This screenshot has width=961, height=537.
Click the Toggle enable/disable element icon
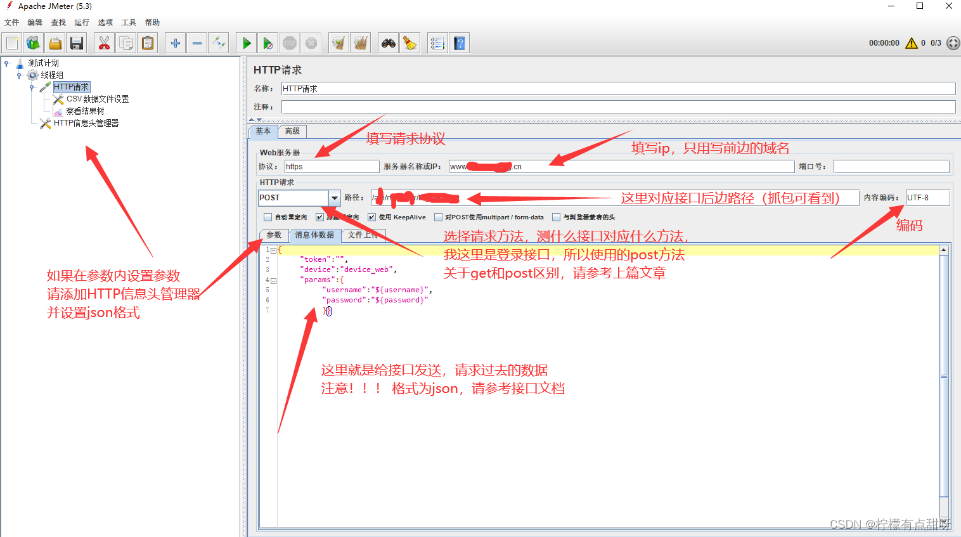pos(219,43)
